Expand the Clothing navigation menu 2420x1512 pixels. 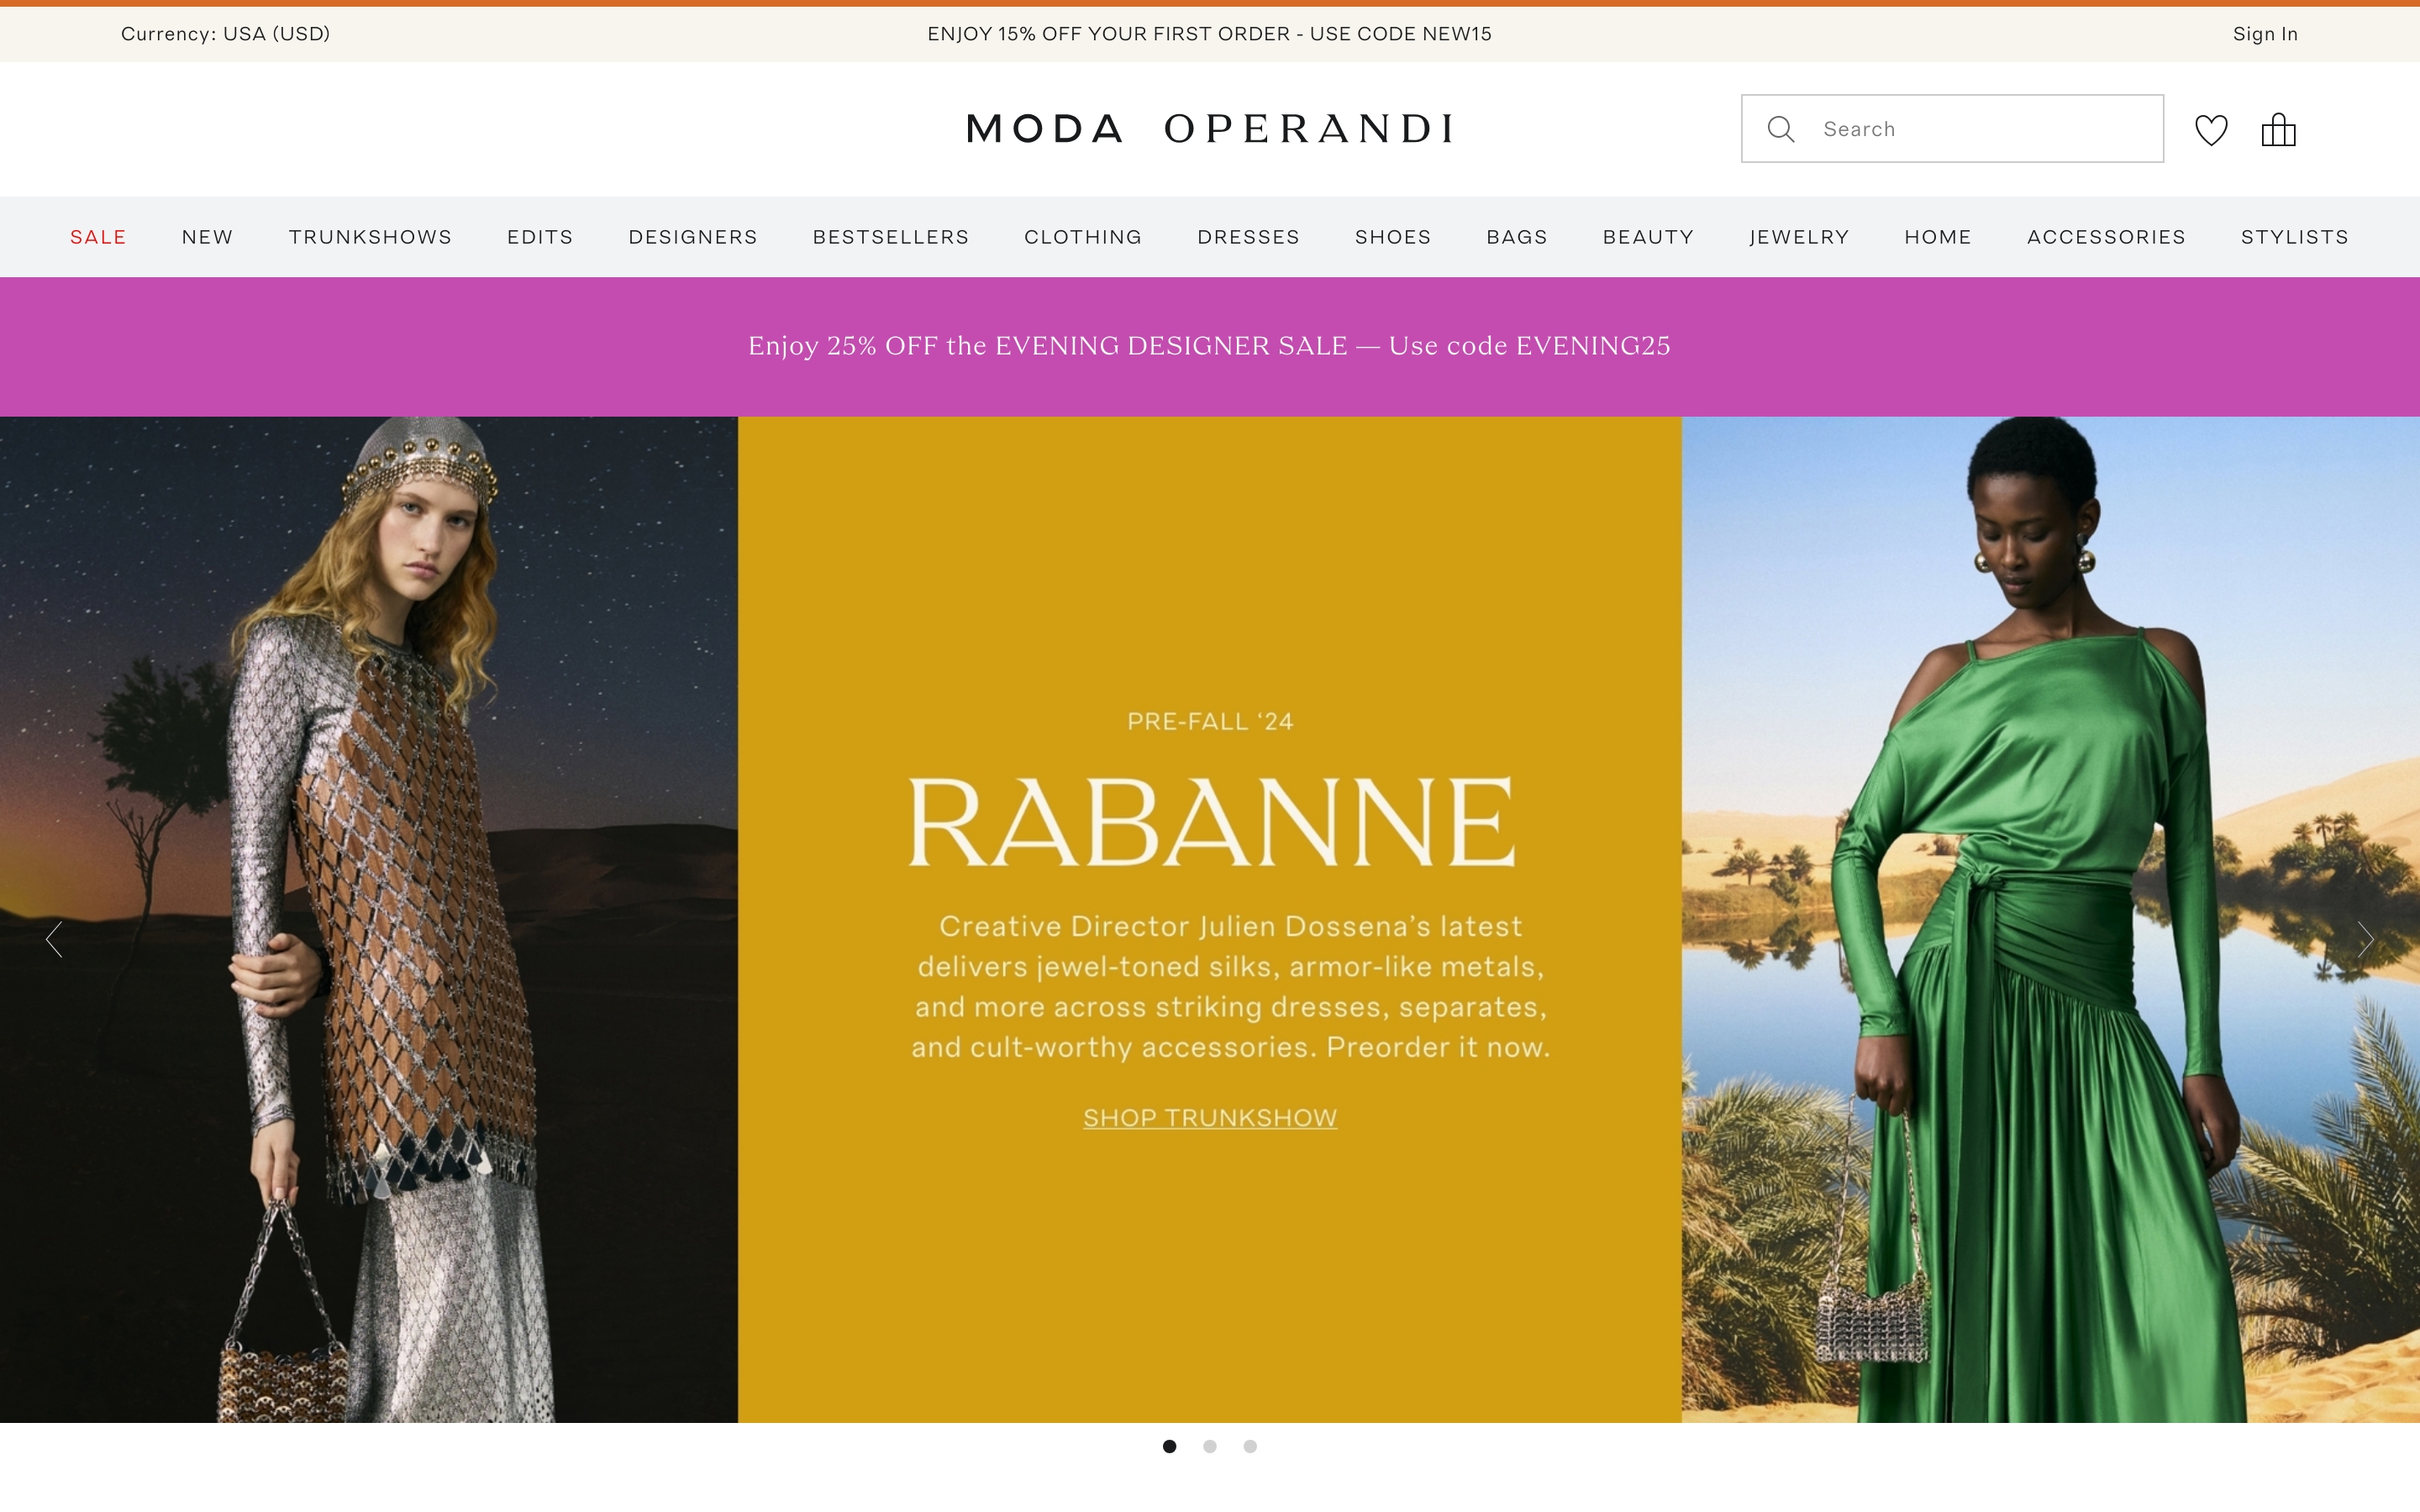coord(1083,237)
